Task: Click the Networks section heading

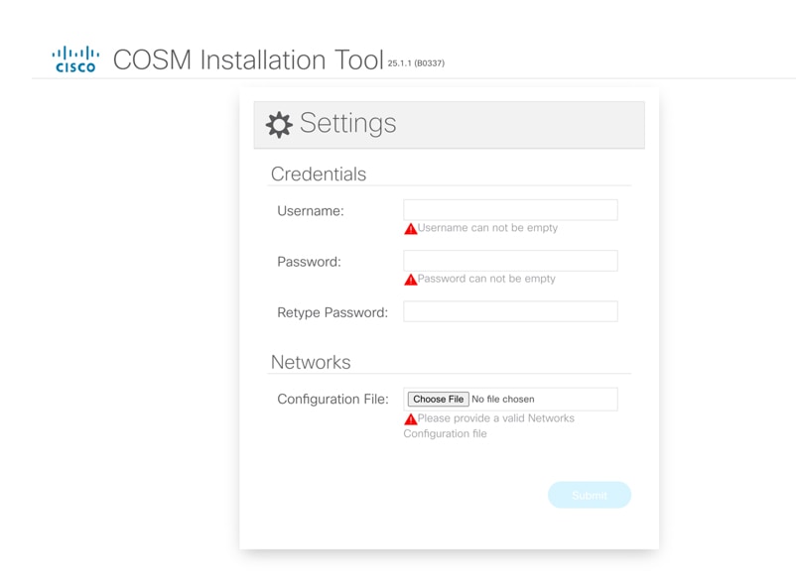Action: click(x=311, y=363)
